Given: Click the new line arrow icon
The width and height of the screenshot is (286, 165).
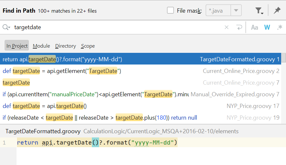Looking at the screenshot, I should [239, 28].
